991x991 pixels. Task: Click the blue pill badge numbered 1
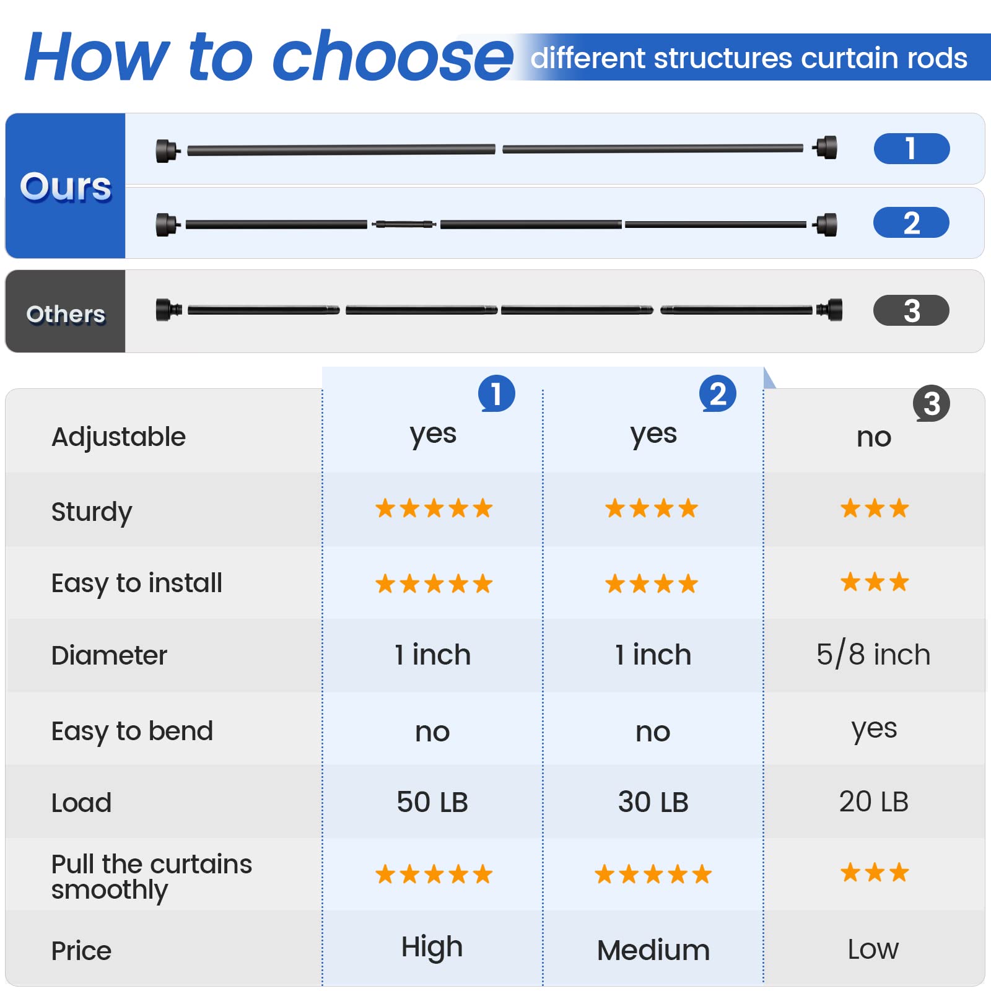point(911,149)
